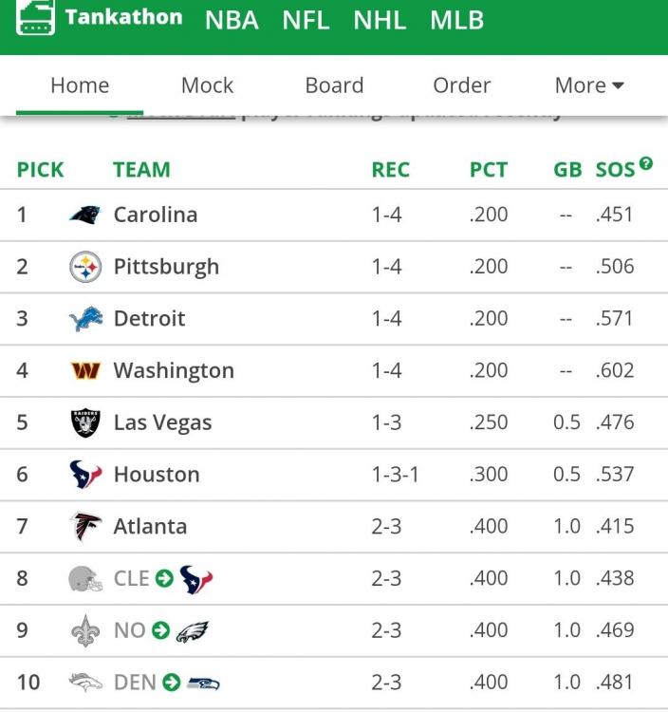Image resolution: width=668 pixels, height=712 pixels.
Task: Click the SOS help question-mark icon
Action: [x=646, y=163]
